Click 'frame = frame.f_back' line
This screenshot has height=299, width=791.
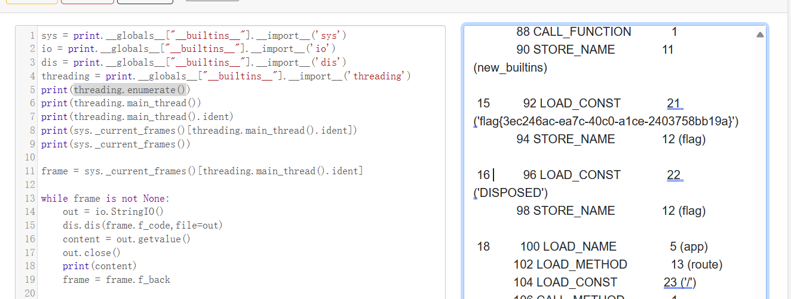click(x=116, y=280)
